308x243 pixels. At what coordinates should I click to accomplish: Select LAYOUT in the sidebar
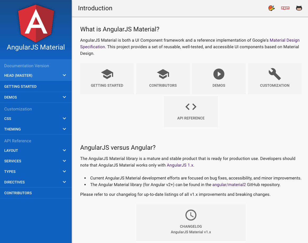(x=11, y=150)
